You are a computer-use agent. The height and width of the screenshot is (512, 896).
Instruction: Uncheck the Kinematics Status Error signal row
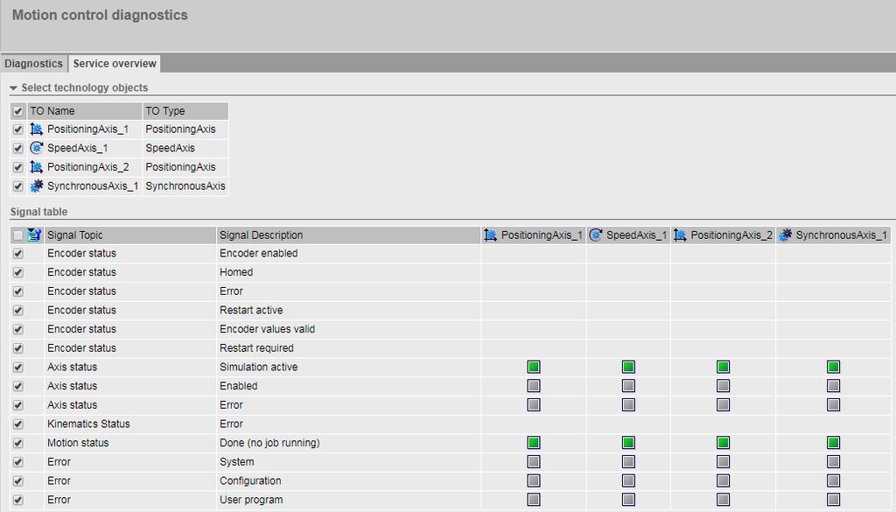coord(17,424)
